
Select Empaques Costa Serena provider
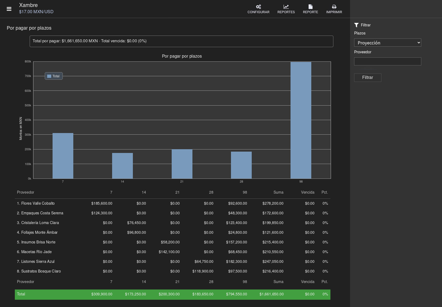[40, 213]
